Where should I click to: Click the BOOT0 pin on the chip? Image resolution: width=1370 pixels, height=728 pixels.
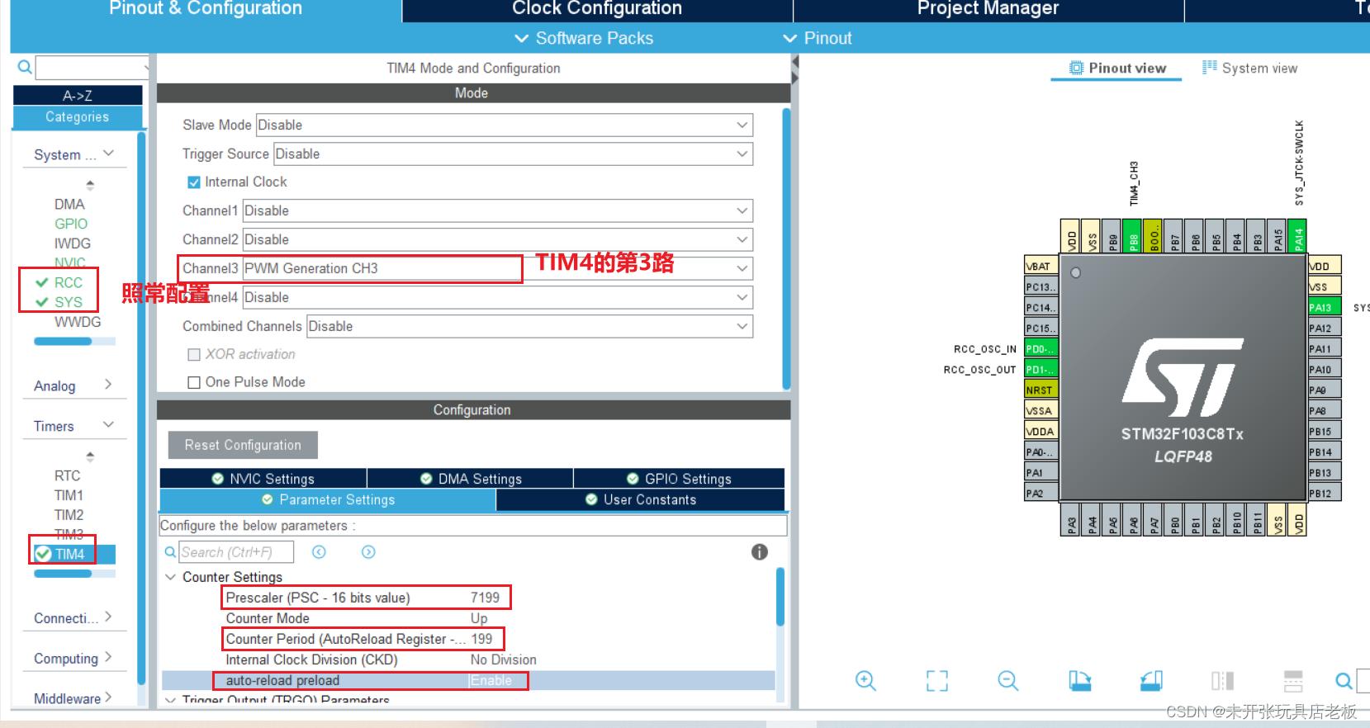(1152, 235)
